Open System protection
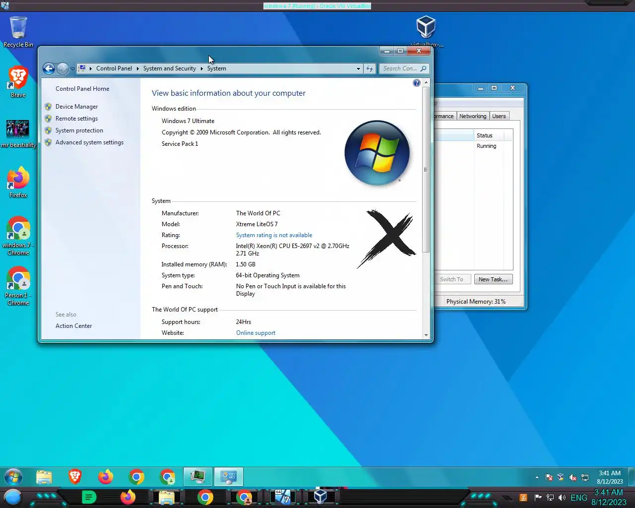Viewport: 635px width, 508px height. click(79, 130)
